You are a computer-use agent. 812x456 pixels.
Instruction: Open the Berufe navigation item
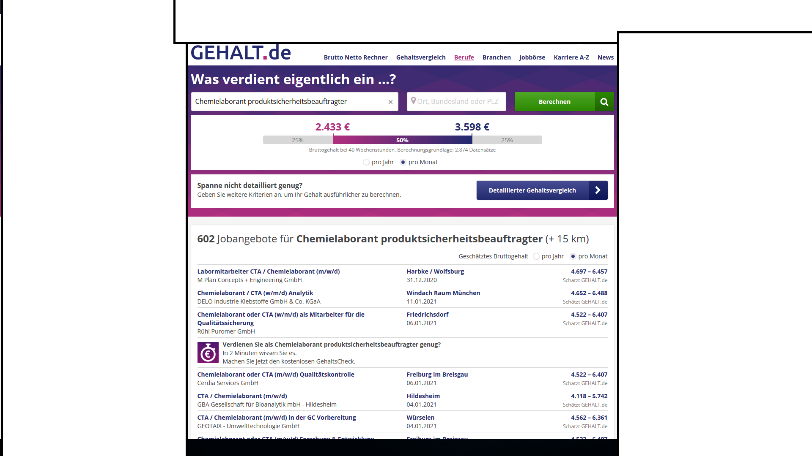[464, 57]
